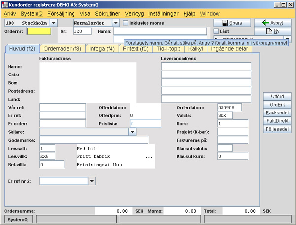The height and width of the screenshot is (225, 296).
Task: Open the Säljare dropdown arrow
Action: (132, 132)
